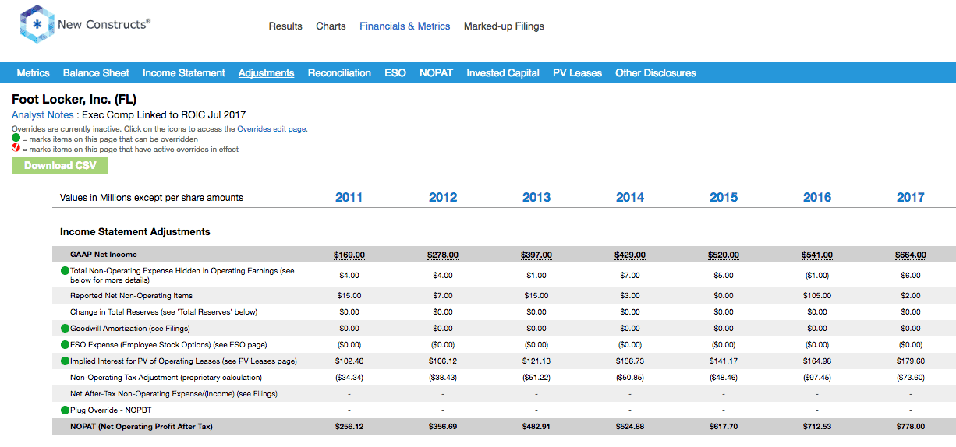Click the 2017 year column header

coord(910,198)
